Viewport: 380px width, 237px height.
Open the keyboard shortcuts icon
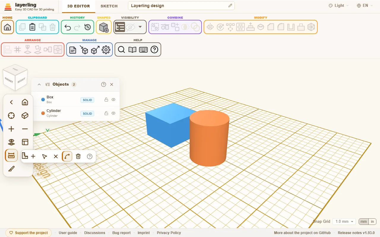pos(143,50)
